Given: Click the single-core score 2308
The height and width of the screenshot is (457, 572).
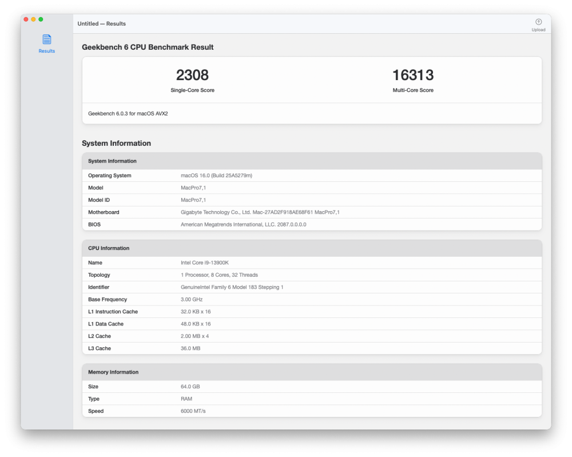Looking at the screenshot, I should [x=192, y=75].
